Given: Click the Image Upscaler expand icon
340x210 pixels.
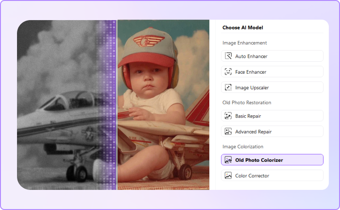Looking at the screenshot, I should [x=228, y=87].
